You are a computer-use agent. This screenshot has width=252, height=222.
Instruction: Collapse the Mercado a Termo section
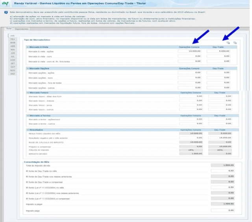(28, 115)
